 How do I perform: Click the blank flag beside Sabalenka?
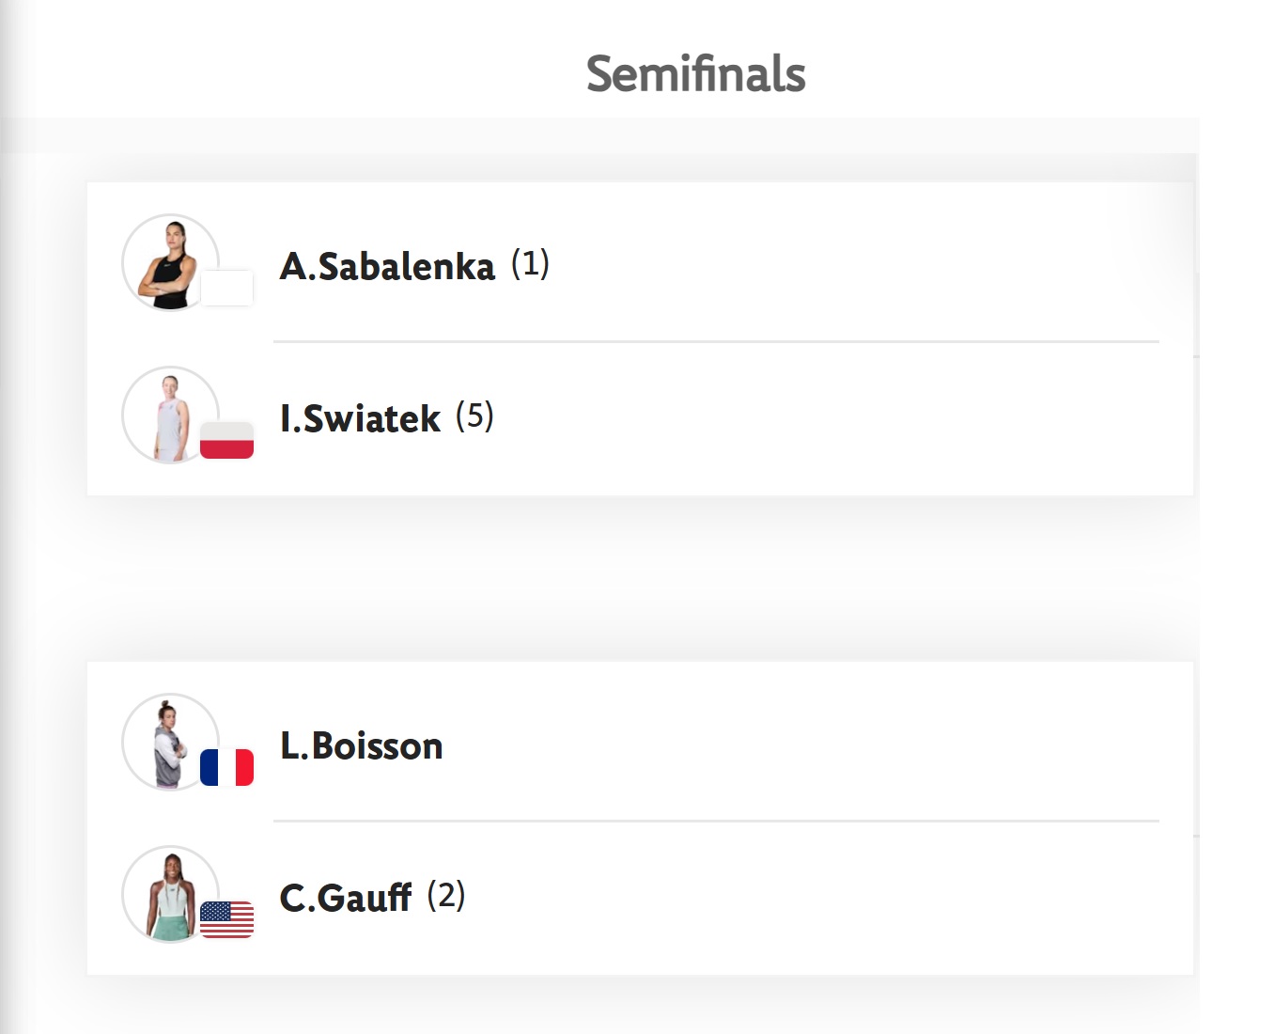pos(226,289)
